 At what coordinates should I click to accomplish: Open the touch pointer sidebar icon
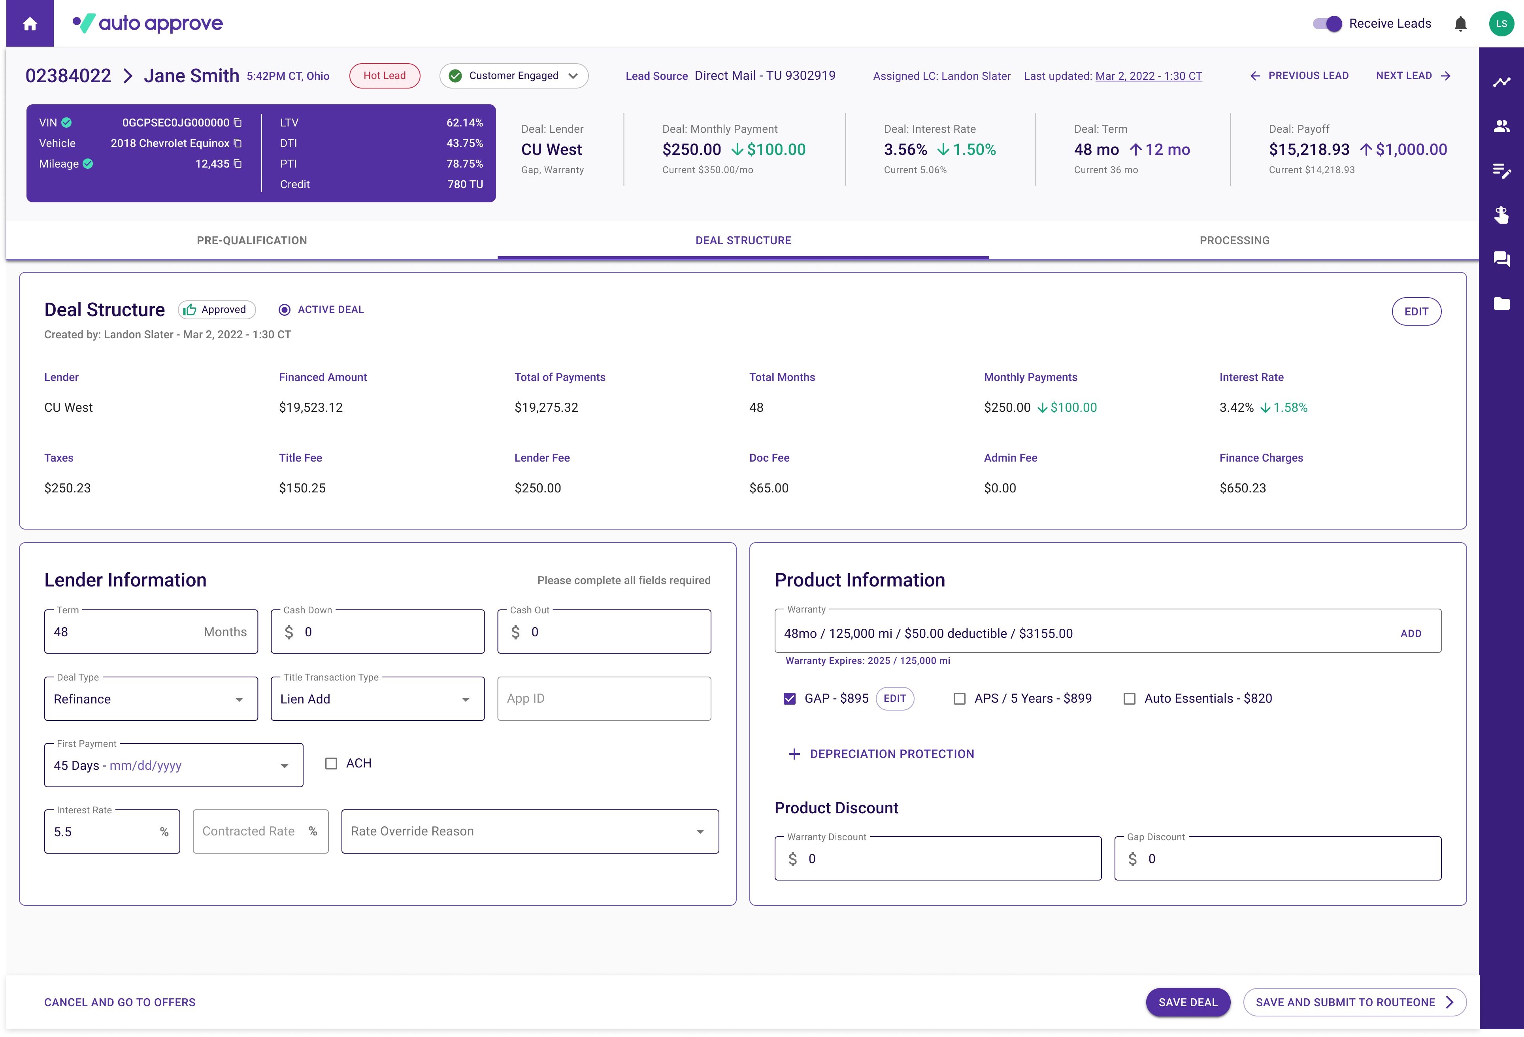coord(1501,215)
